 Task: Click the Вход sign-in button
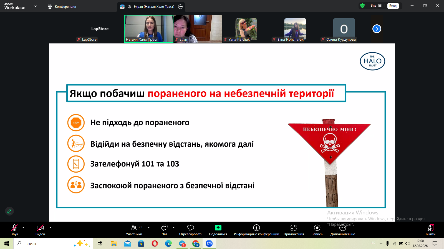(393, 6)
